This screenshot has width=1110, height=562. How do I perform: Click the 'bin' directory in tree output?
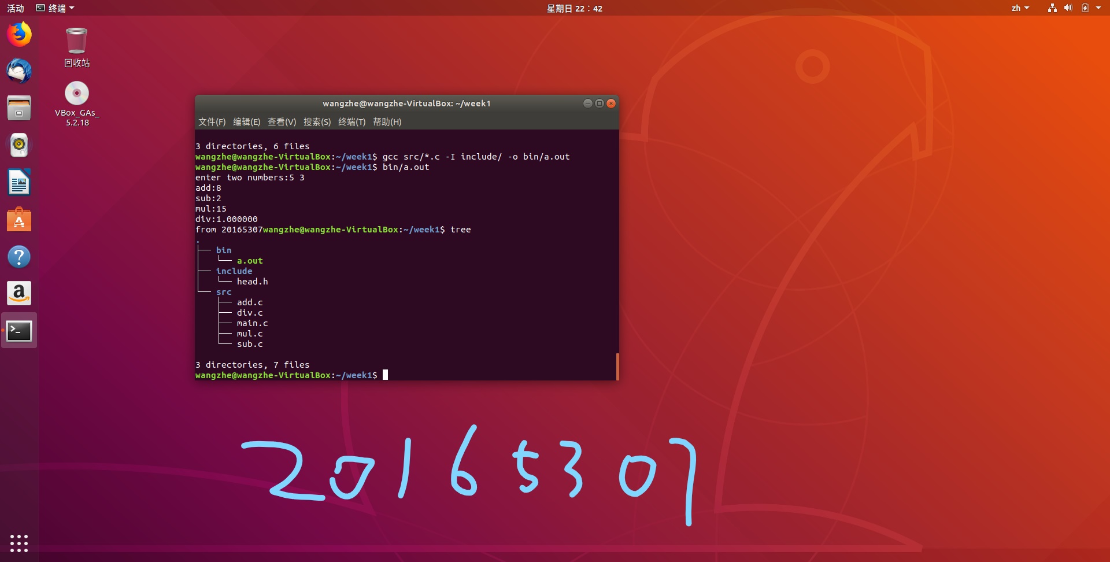(224, 250)
